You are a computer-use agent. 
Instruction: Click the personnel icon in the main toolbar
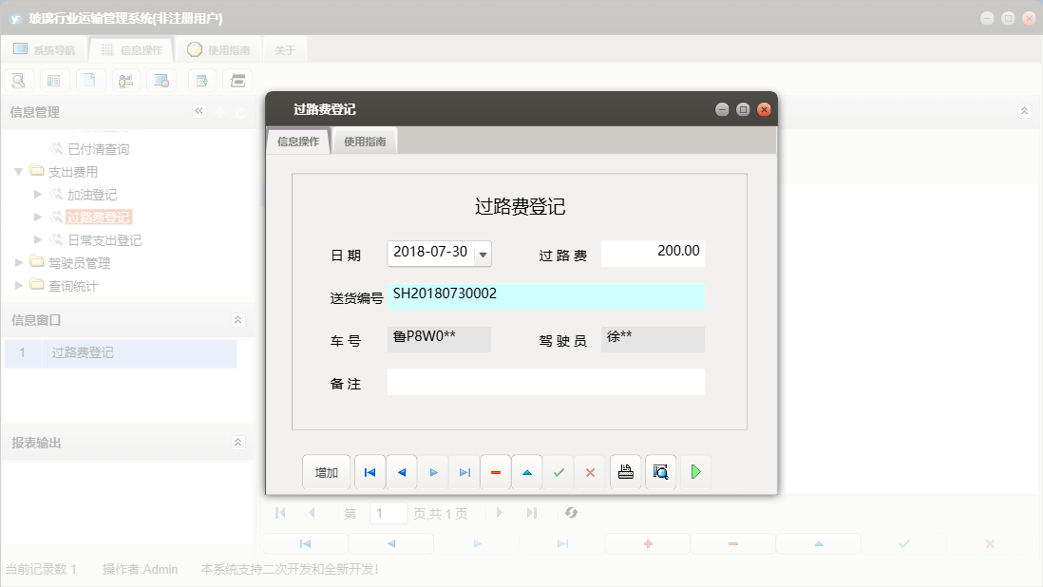[125, 80]
